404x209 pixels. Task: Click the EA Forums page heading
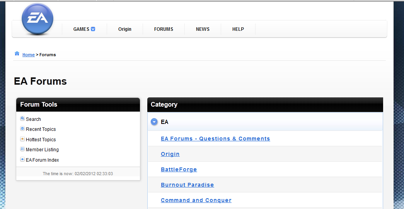40,81
